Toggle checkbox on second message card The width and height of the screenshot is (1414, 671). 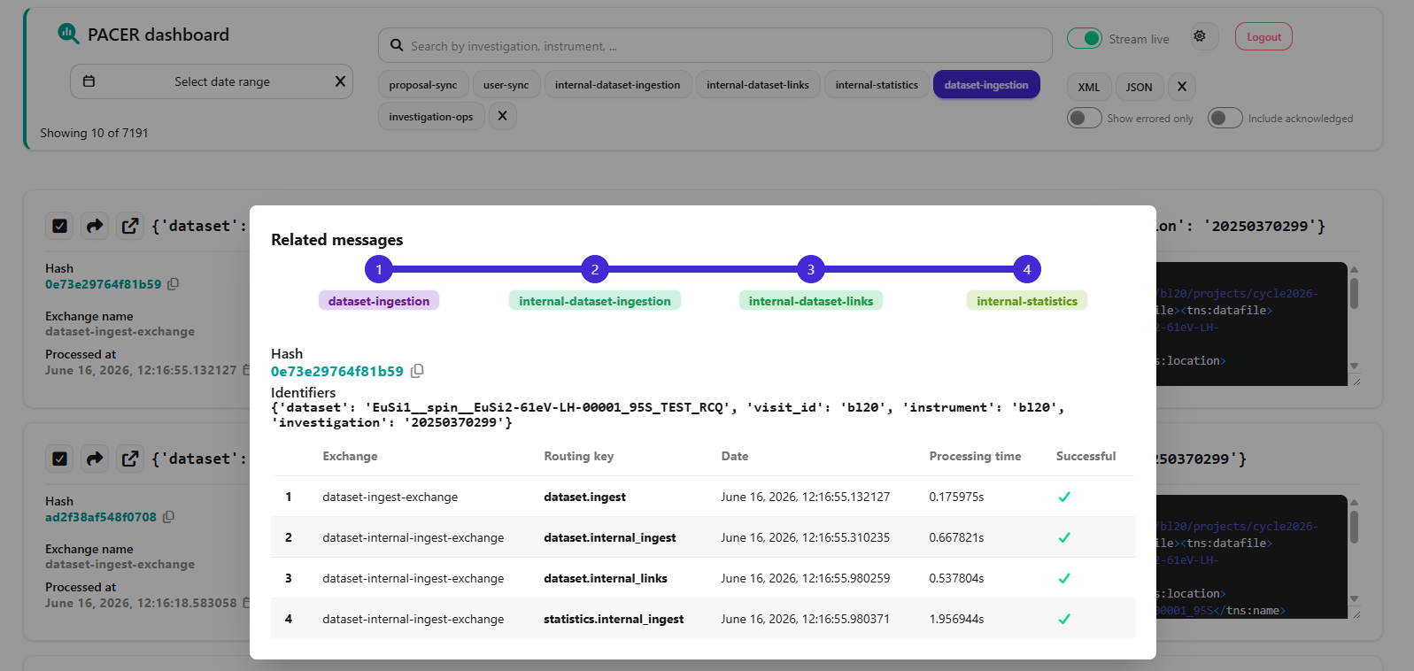coord(59,459)
